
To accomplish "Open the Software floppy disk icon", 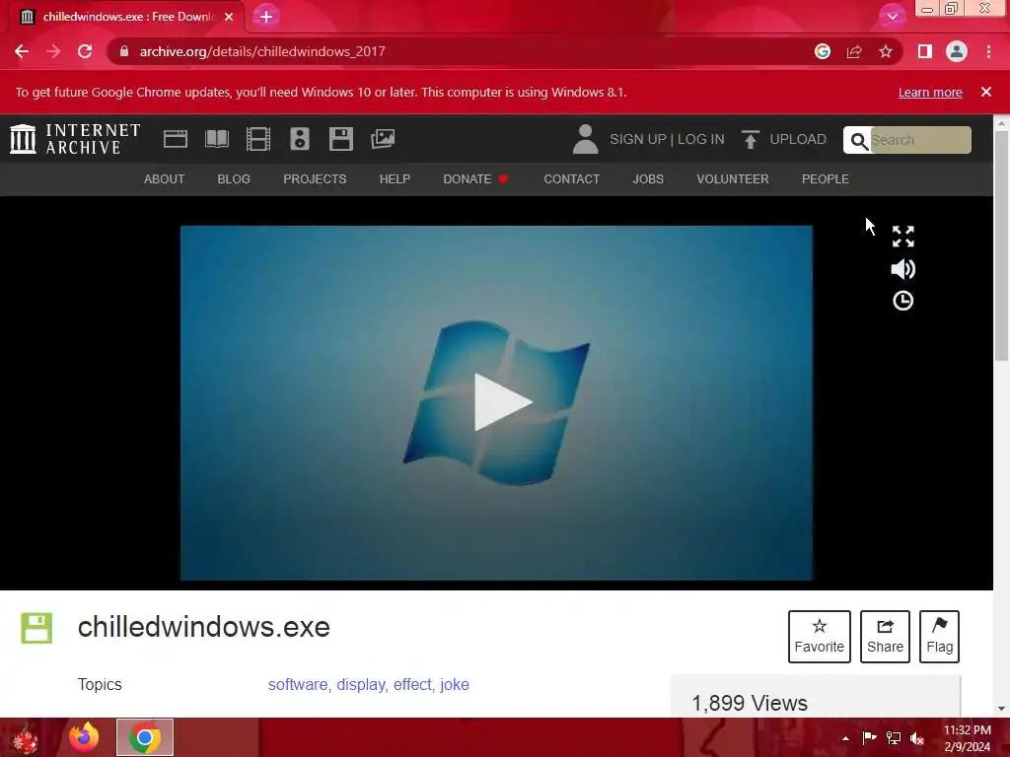I will 340,139.
